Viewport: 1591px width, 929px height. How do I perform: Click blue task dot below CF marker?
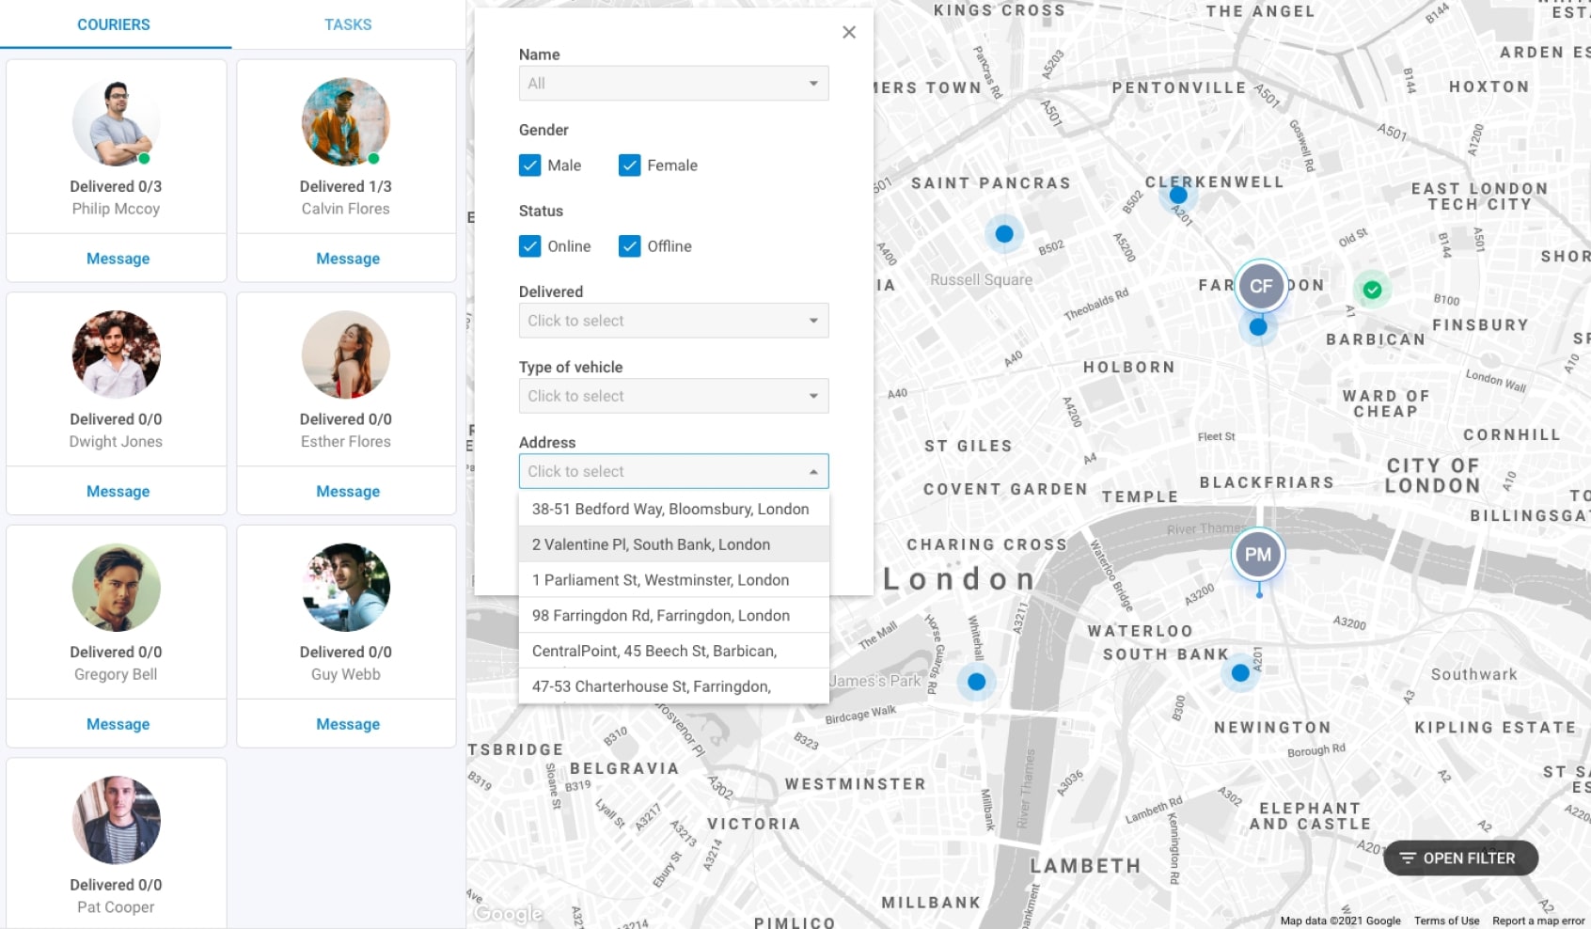pos(1258,327)
